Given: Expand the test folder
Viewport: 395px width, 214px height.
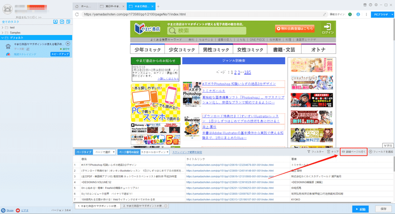Looking at the screenshot, I should click(x=2, y=28).
